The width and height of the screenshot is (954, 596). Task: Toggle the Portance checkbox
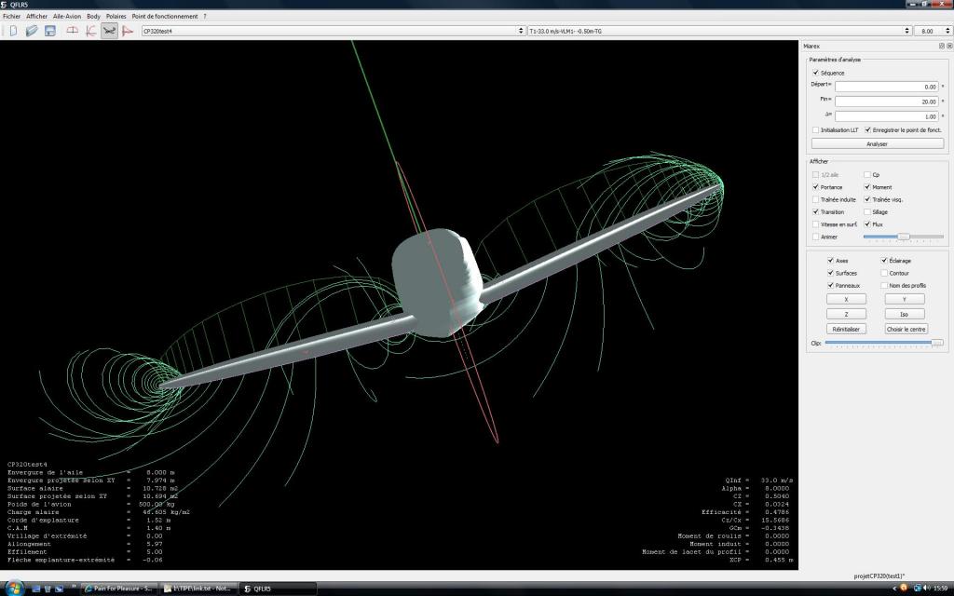(x=816, y=187)
